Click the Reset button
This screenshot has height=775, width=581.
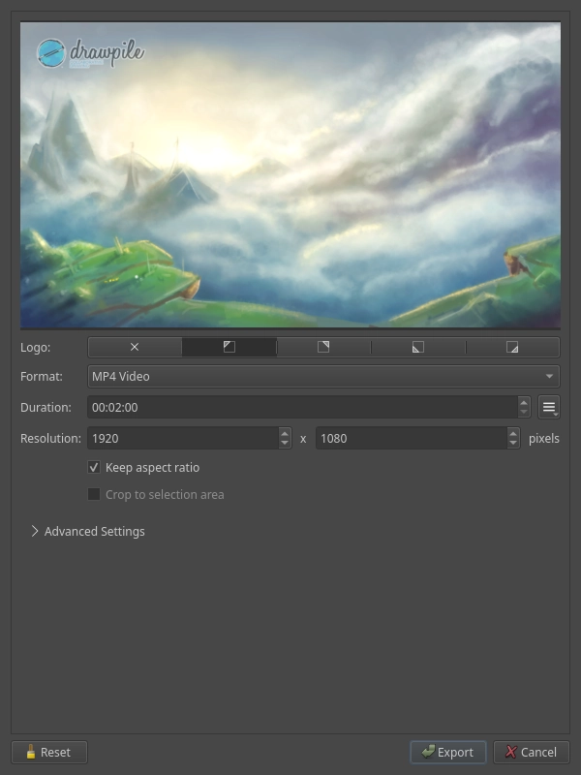coord(49,753)
